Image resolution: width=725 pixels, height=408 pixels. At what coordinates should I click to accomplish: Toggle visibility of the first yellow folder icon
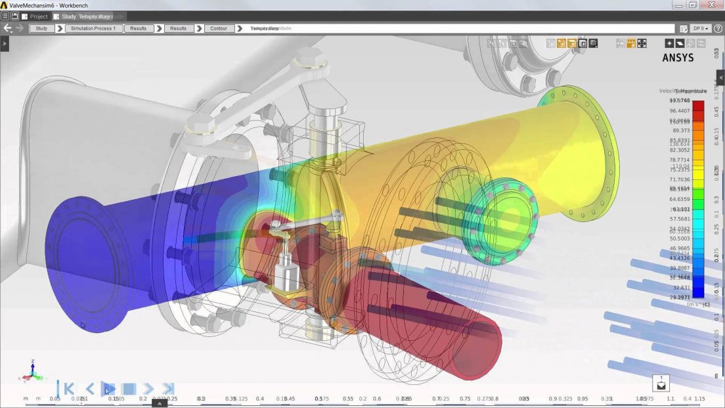click(x=561, y=43)
